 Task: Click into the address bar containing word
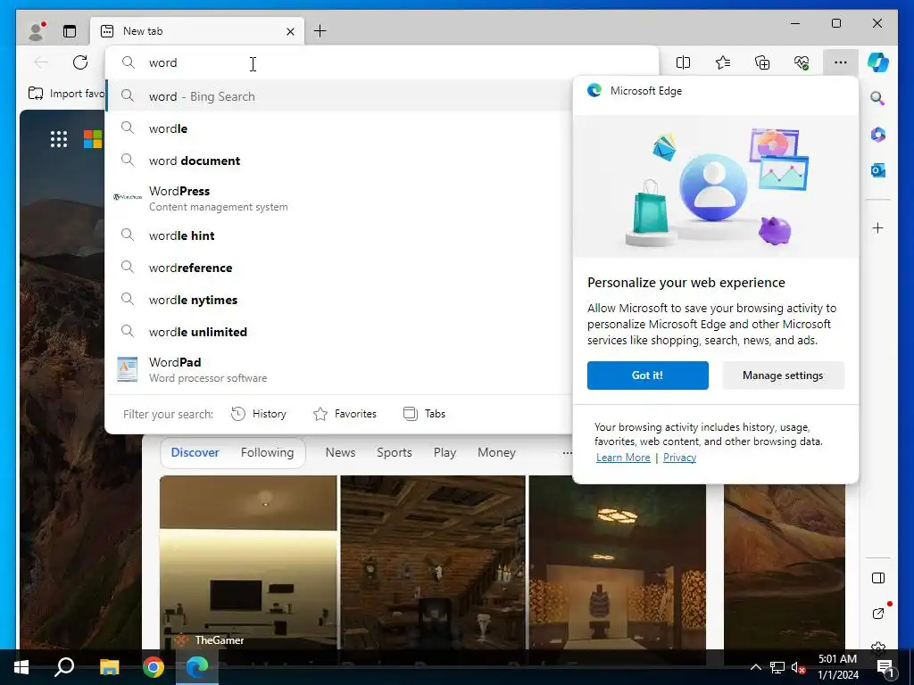tap(382, 62)
